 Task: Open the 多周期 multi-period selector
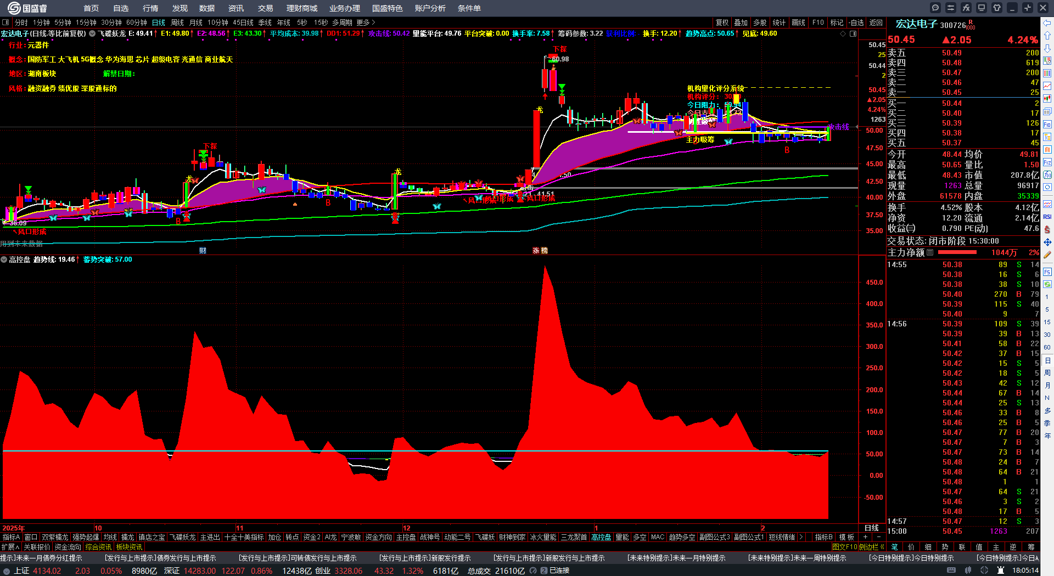click(x=342, y=22)
